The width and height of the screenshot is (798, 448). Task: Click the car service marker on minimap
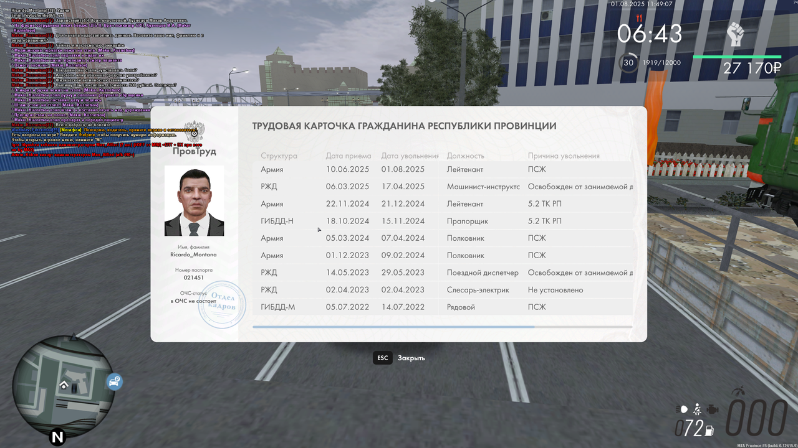[x=114, y=382]
